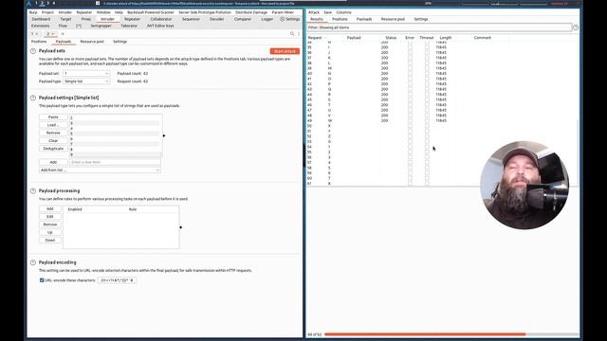
Task: Open the Positions tab in attack results window
Action: tap(340, 19)
